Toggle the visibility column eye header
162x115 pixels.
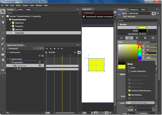click(x=40, y=56)
